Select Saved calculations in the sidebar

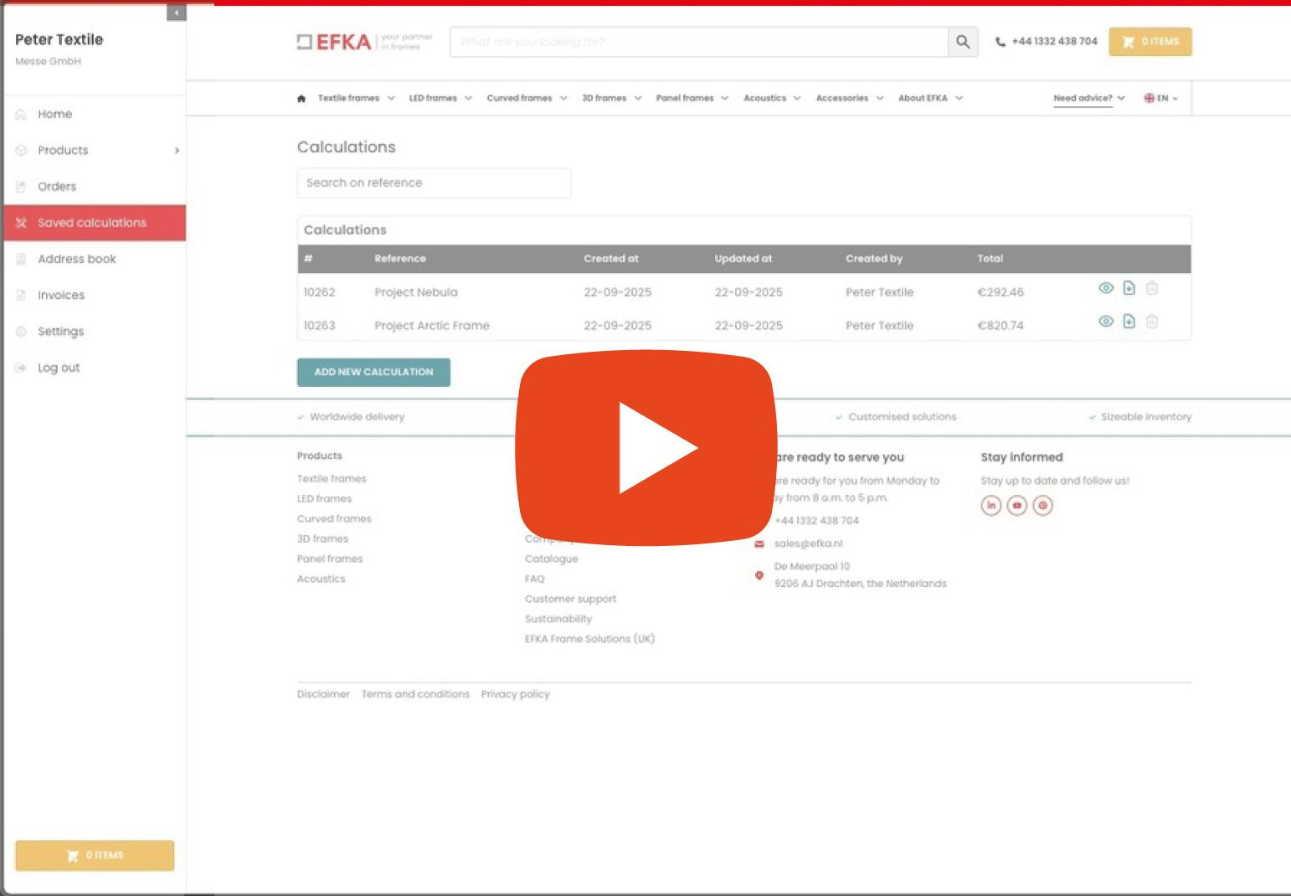[95, 223]
